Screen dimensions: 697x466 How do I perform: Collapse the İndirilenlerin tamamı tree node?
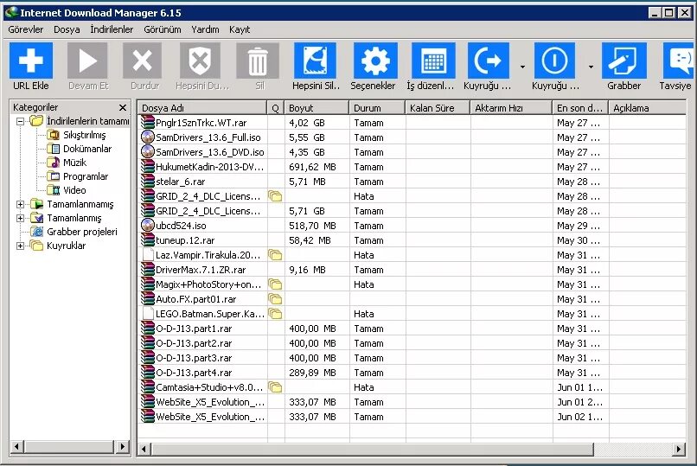pos(21,121)
